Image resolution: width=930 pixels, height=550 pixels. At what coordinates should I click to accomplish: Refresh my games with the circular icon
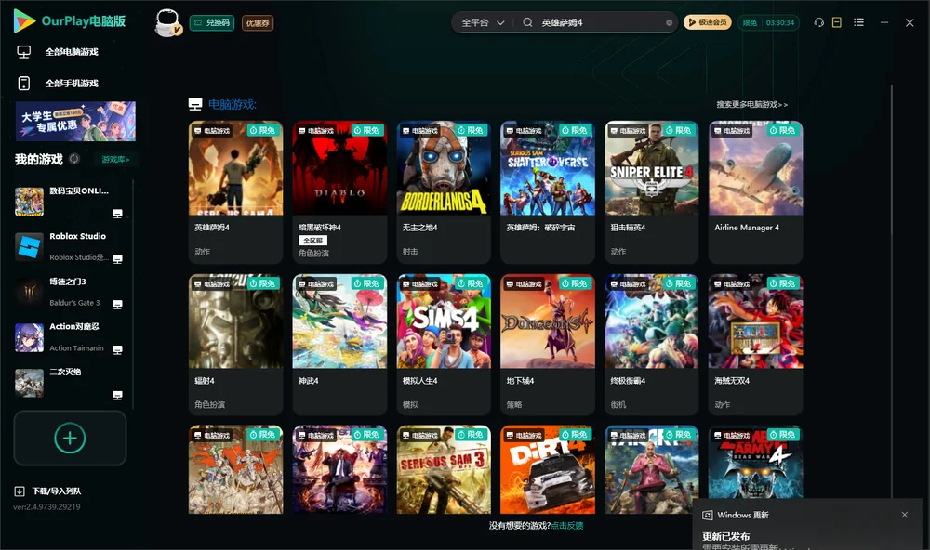coord(74,159)
